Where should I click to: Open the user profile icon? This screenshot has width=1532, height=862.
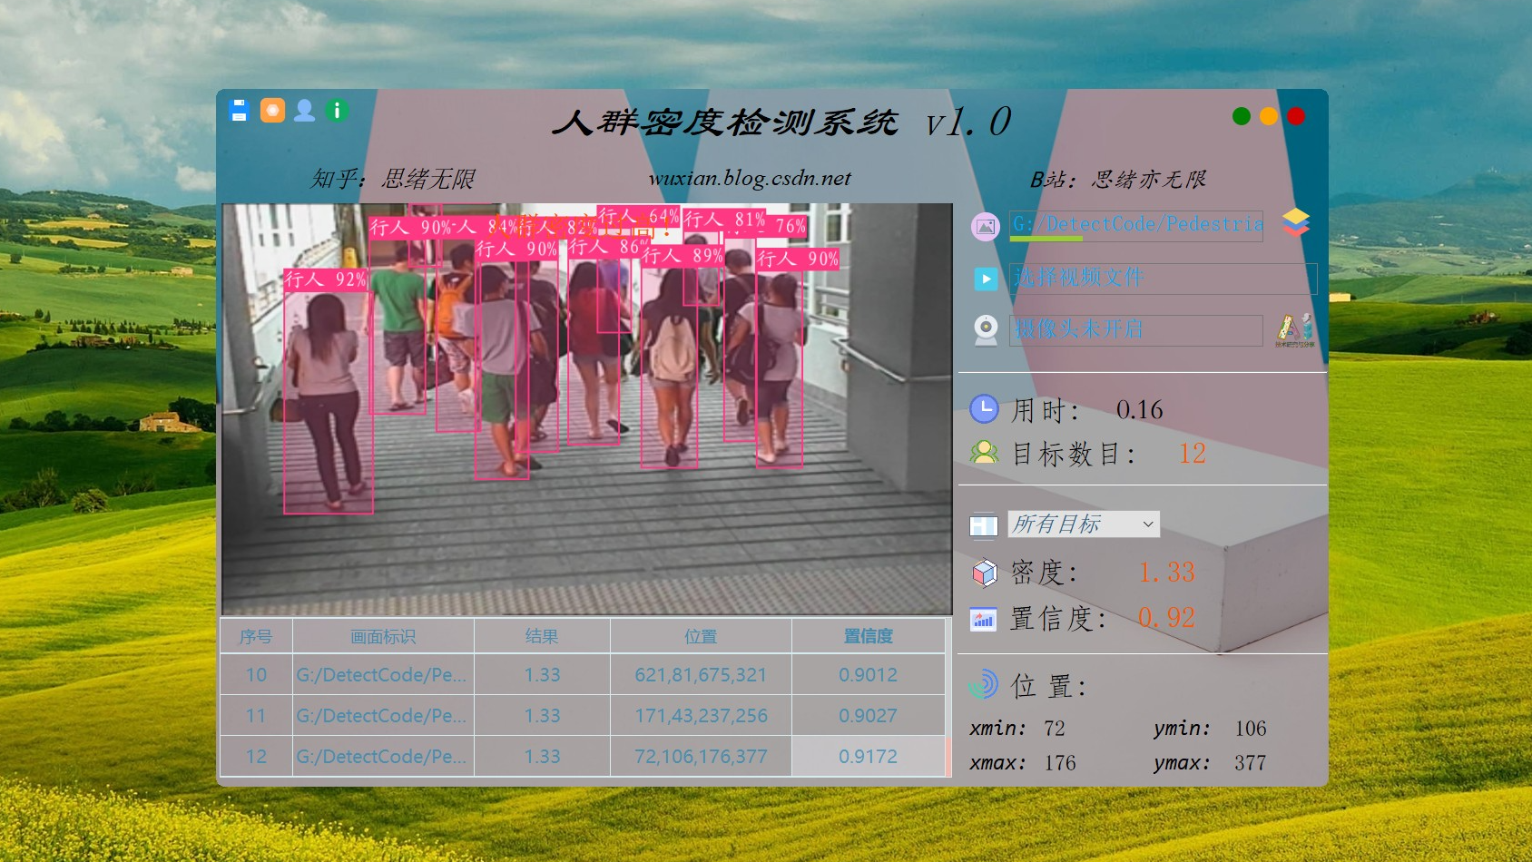click(x=305, y=111)
